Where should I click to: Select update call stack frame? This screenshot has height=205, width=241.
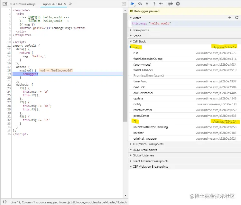tap(185, 98)
